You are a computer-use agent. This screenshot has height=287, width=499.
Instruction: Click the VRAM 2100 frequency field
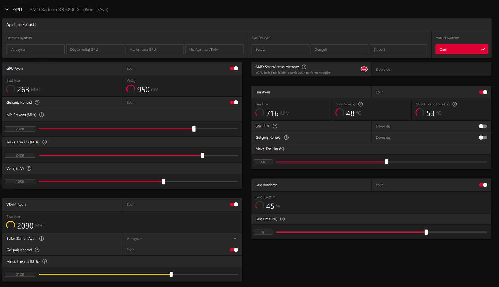20,274
